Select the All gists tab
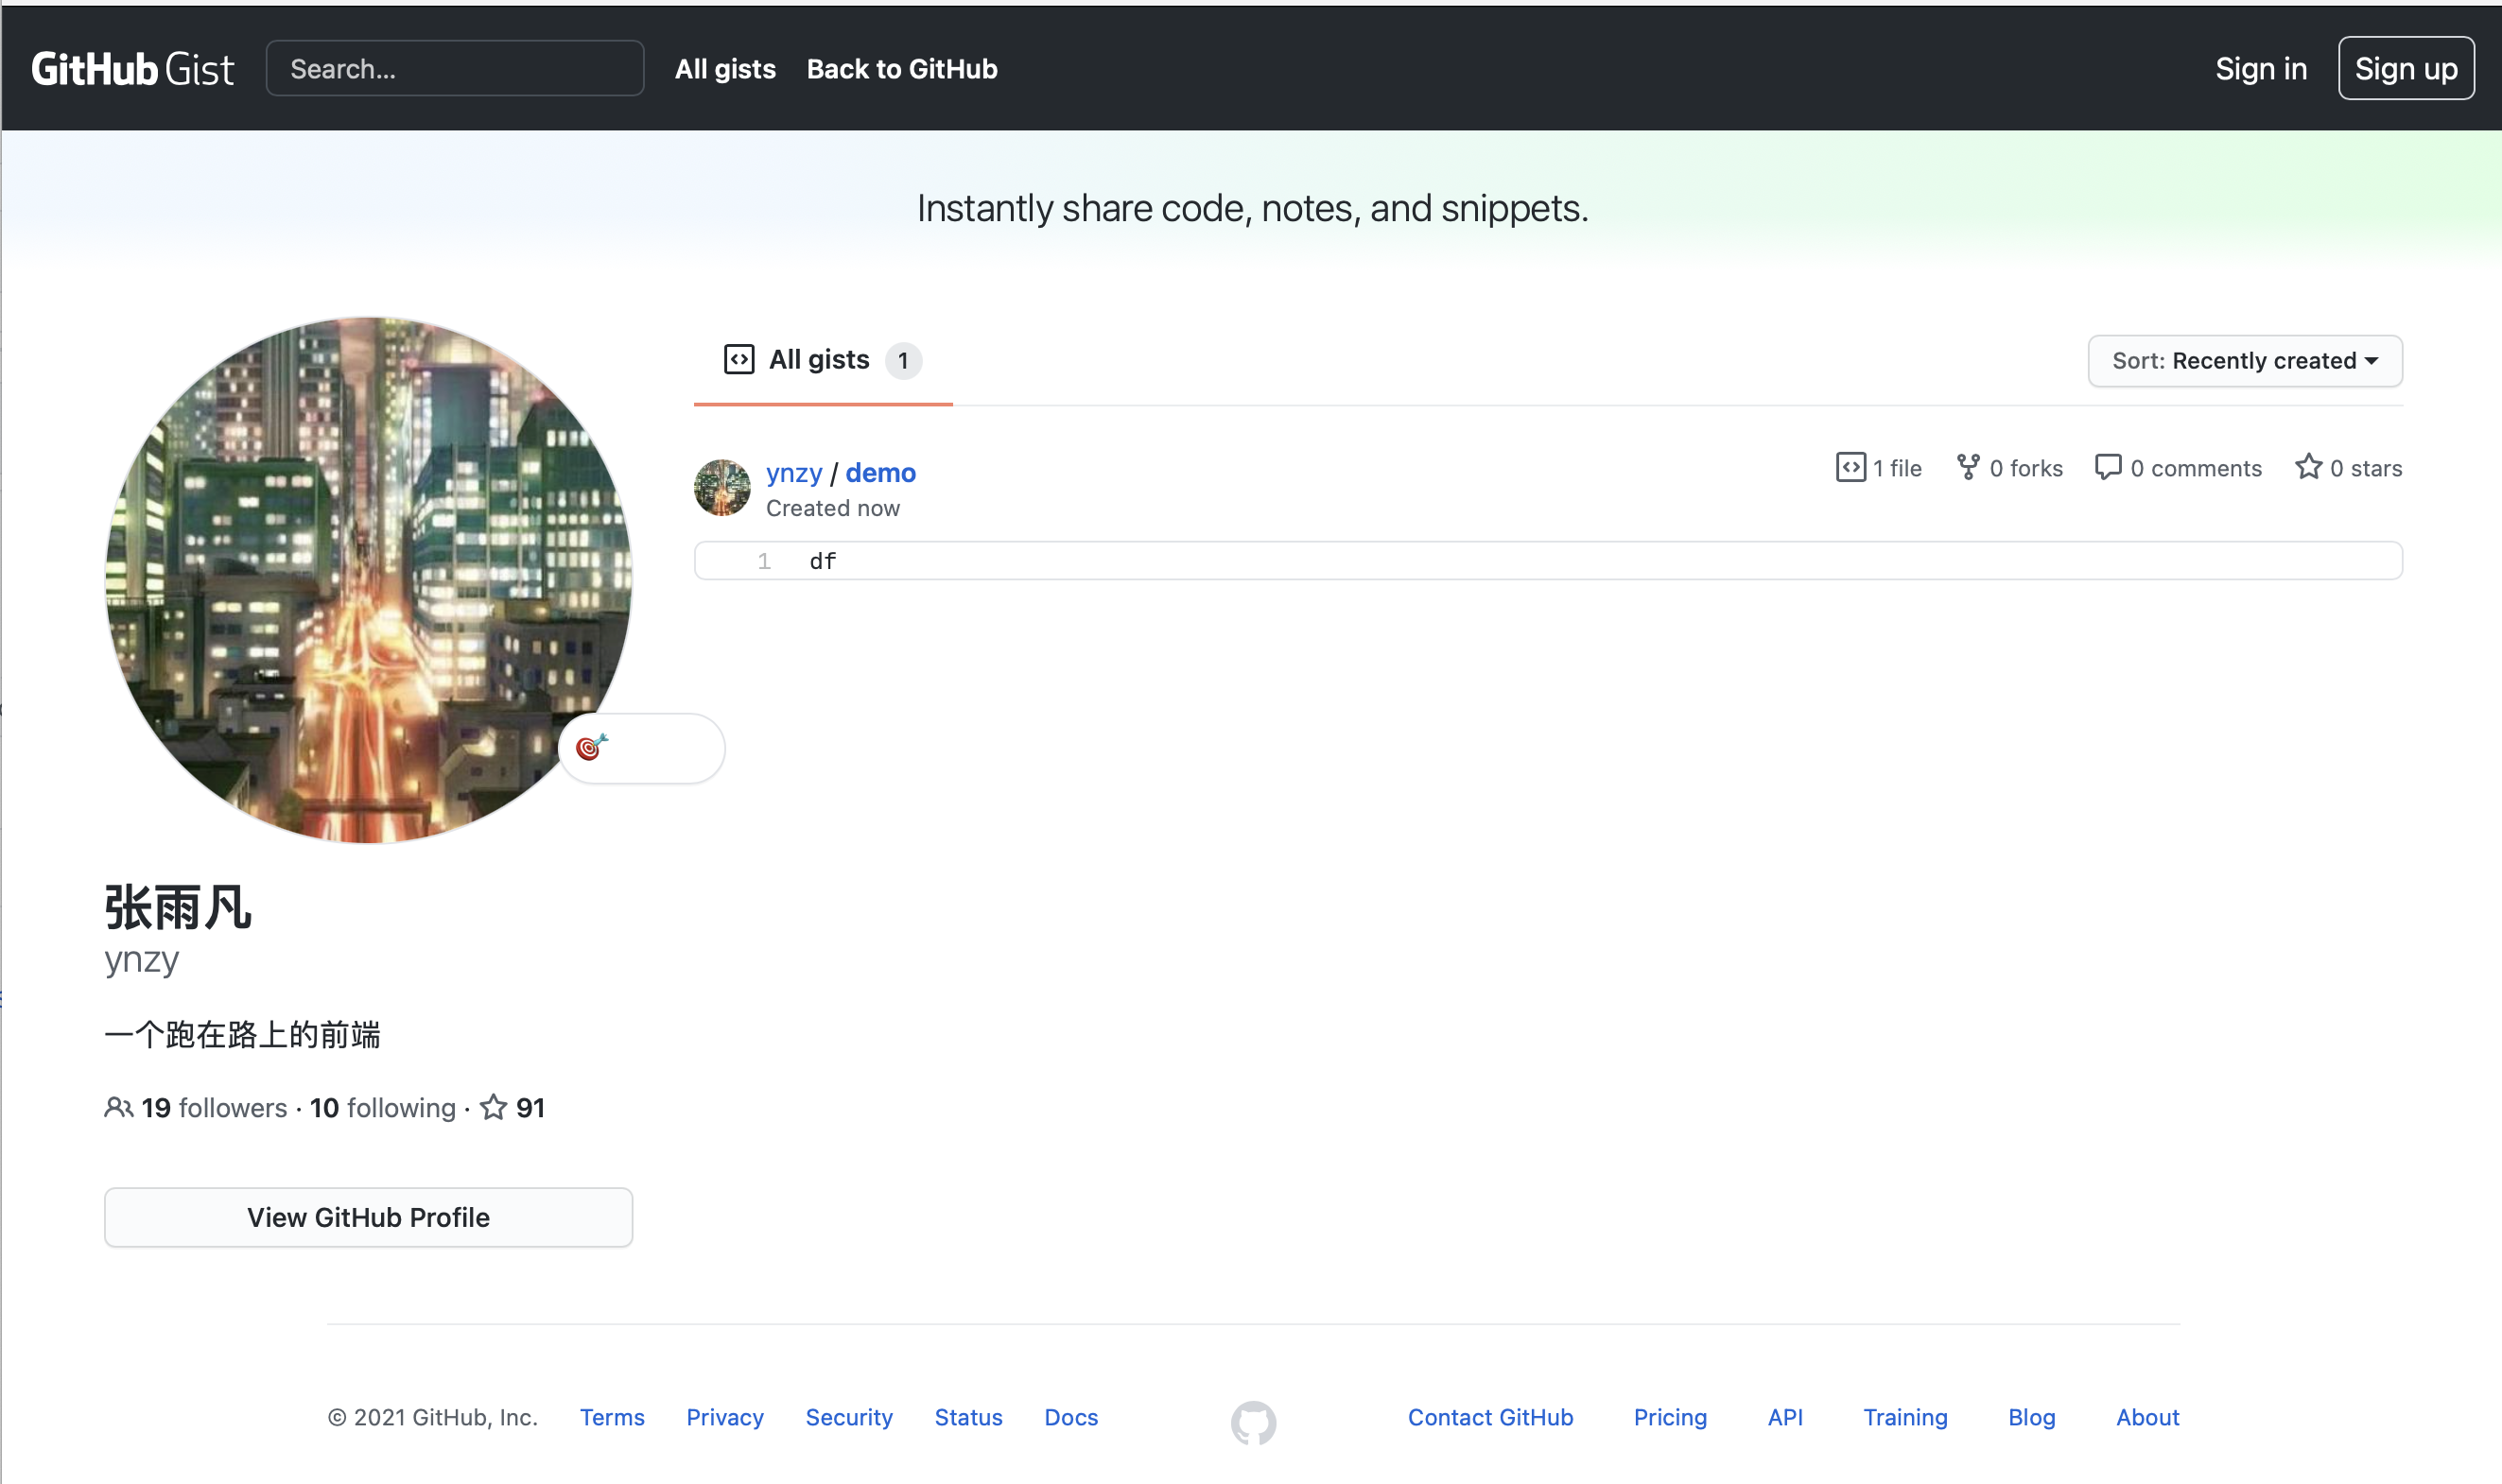2502x1484 pixels. point(821,360)
